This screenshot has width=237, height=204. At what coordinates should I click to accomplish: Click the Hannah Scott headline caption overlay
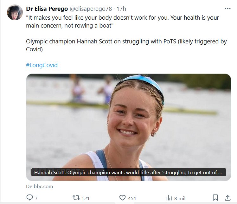128,172
